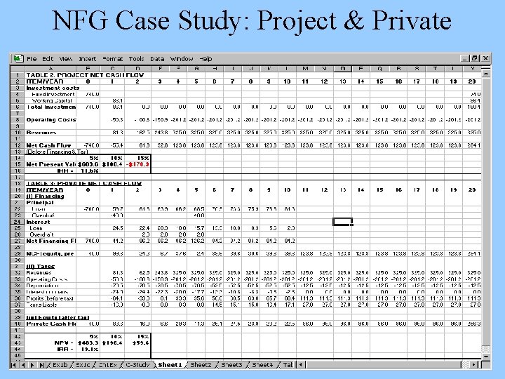This screenshot has height=379, width=505.
Task: Open the View menu
Action: (66, 59)
